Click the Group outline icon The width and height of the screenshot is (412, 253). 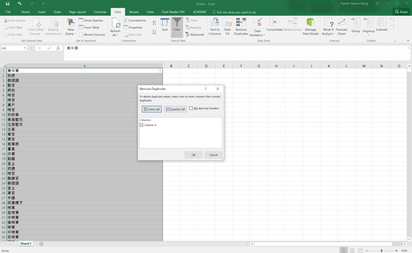click(x=355, y=26)
